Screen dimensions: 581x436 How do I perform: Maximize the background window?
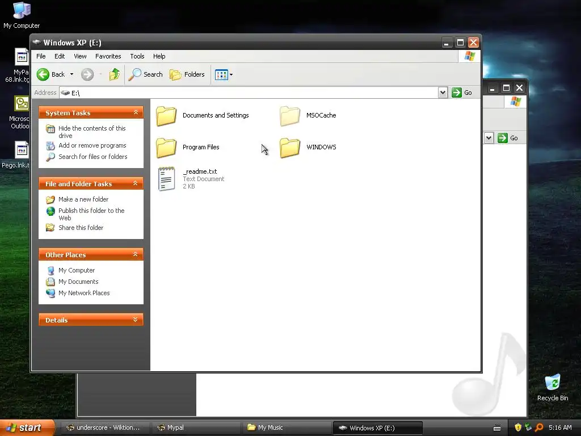pyautogui.click(x=506, y=88)
